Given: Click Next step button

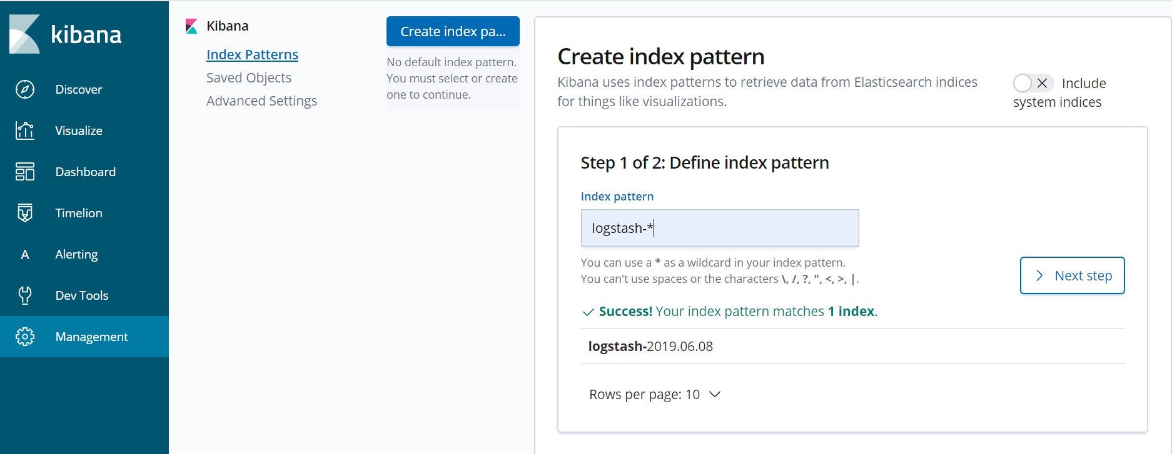Looking at the screenshot, I should 1072,275.
